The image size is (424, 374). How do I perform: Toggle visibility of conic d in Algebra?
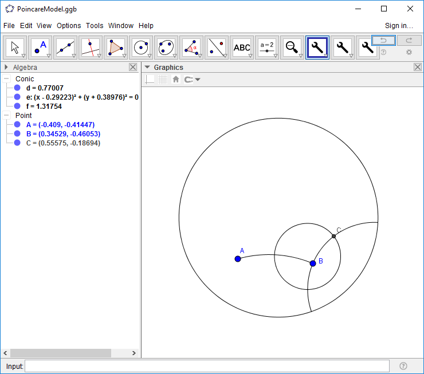17,88
